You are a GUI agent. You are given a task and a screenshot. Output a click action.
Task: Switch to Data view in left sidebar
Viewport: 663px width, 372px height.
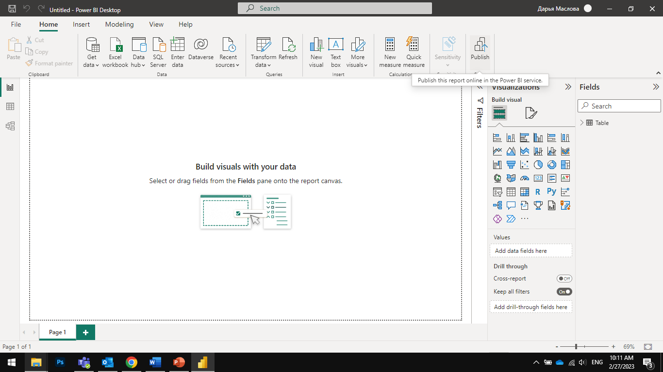(x=10, y=107)
